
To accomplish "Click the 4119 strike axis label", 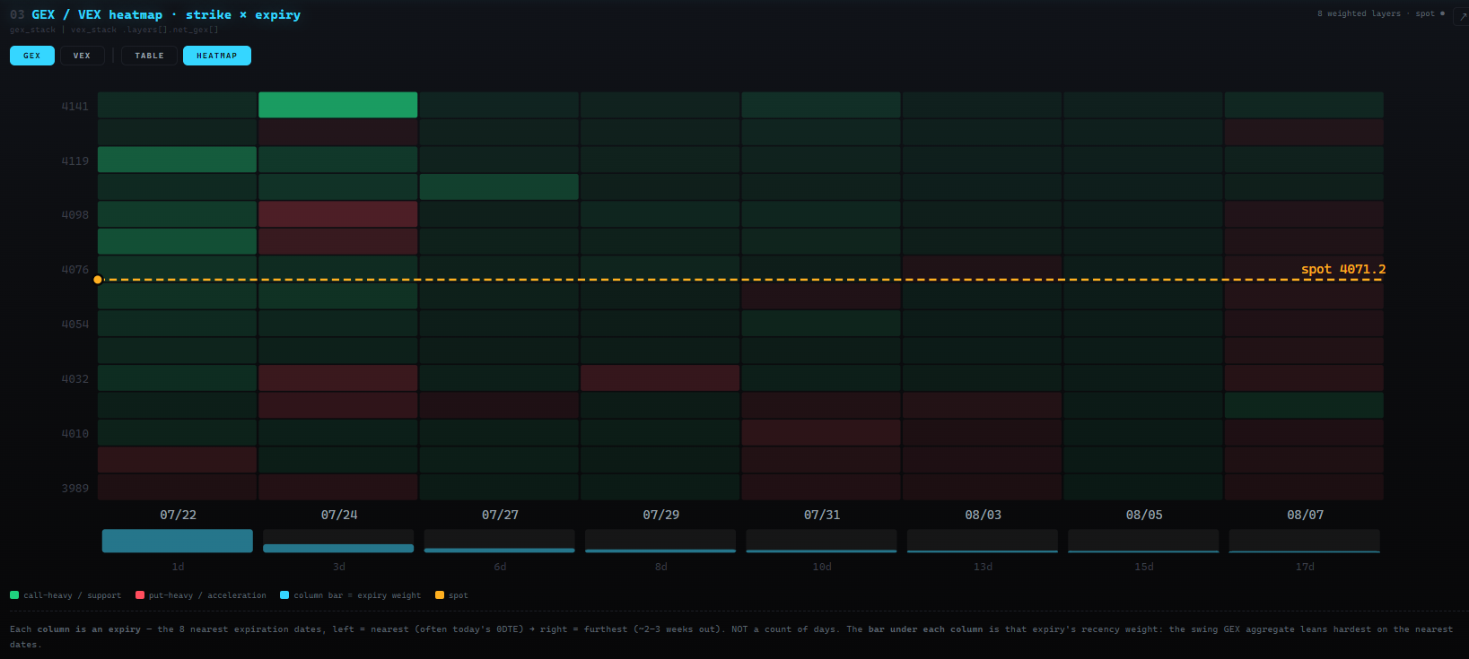I will [x=75, y=160].
